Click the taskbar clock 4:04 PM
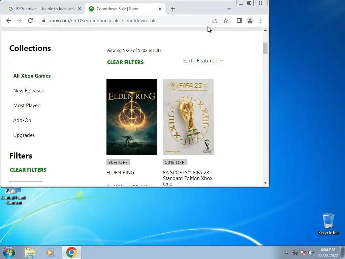The height and width of the screenshot is (259, 345). [328, 253]
